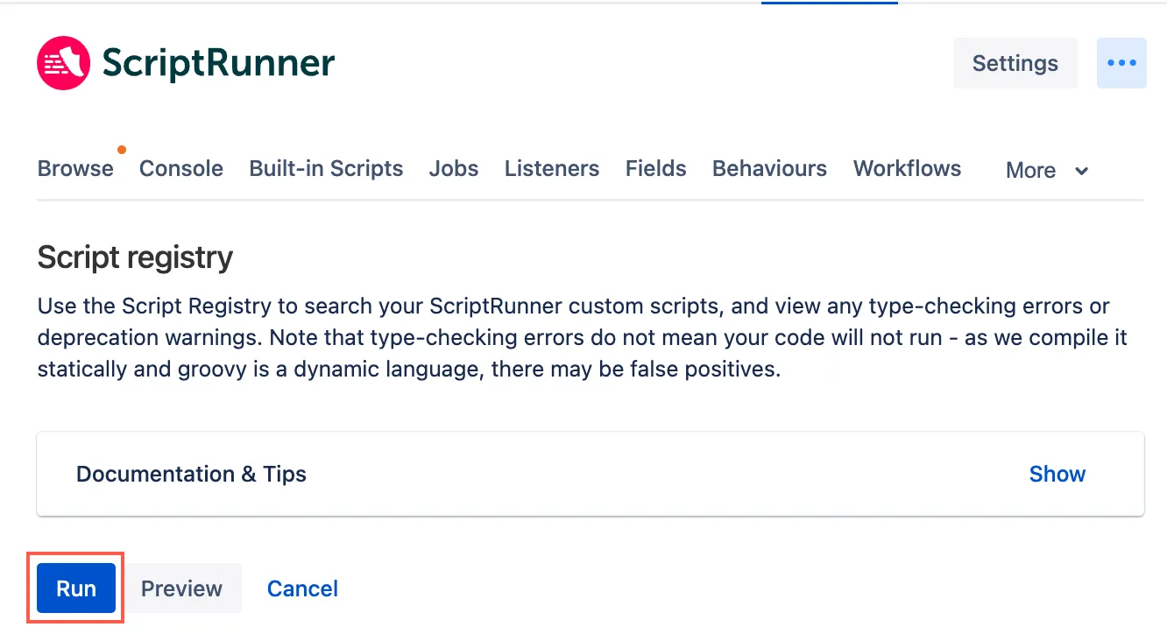Open the Settings button

pyautogui.click(x=1015, y=63)
